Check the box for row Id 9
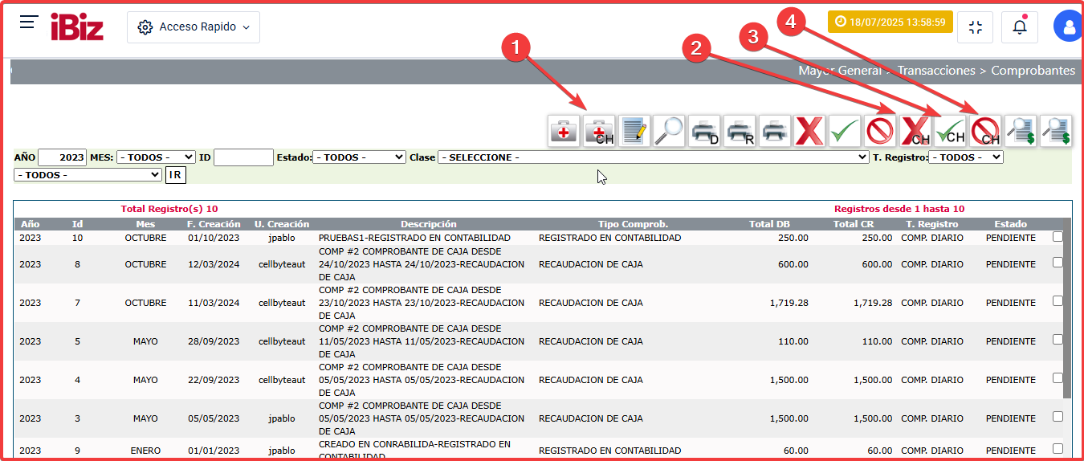Viewport: 1084px width, 461px height. (1058, 449)
